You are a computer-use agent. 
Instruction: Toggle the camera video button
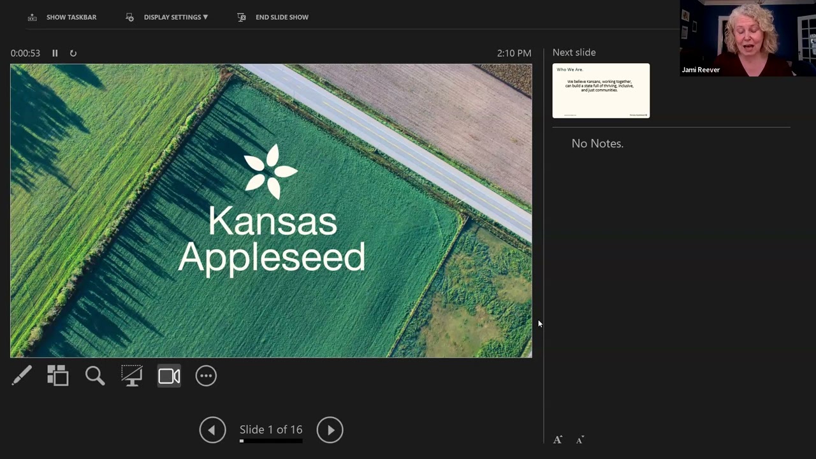(169, 375)
